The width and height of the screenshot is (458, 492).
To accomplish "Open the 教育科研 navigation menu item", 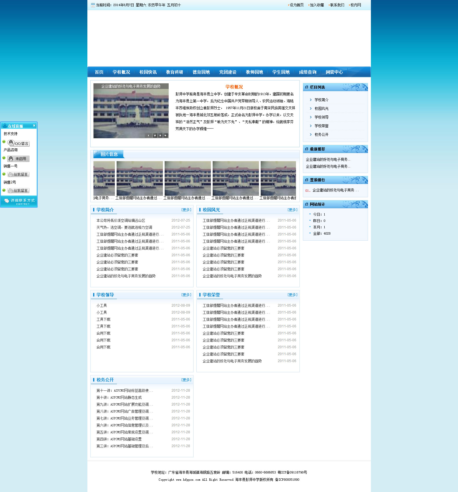I will tap(174, 72).
